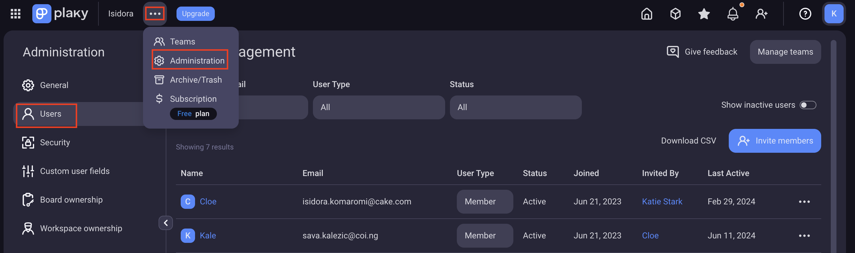Click Kale's avatar badge
Viewport: 855px width, 253px height.
pos(188,236)
